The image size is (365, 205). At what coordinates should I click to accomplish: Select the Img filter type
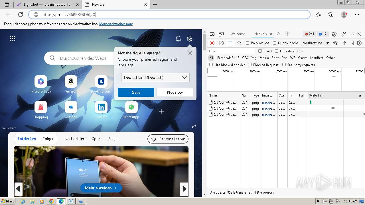254,58
